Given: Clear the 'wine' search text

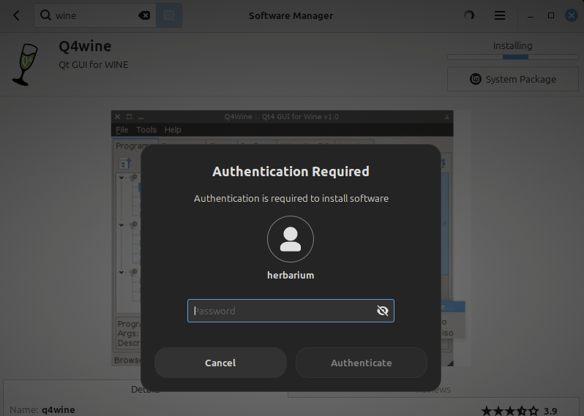Looking at the screenshot, I should pyautogui.click(x=144, y=15).
